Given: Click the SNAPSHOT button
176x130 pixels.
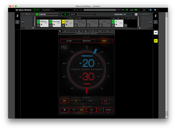Looking at the screenshot, I should pyautogui.click(x=47, y=10).
